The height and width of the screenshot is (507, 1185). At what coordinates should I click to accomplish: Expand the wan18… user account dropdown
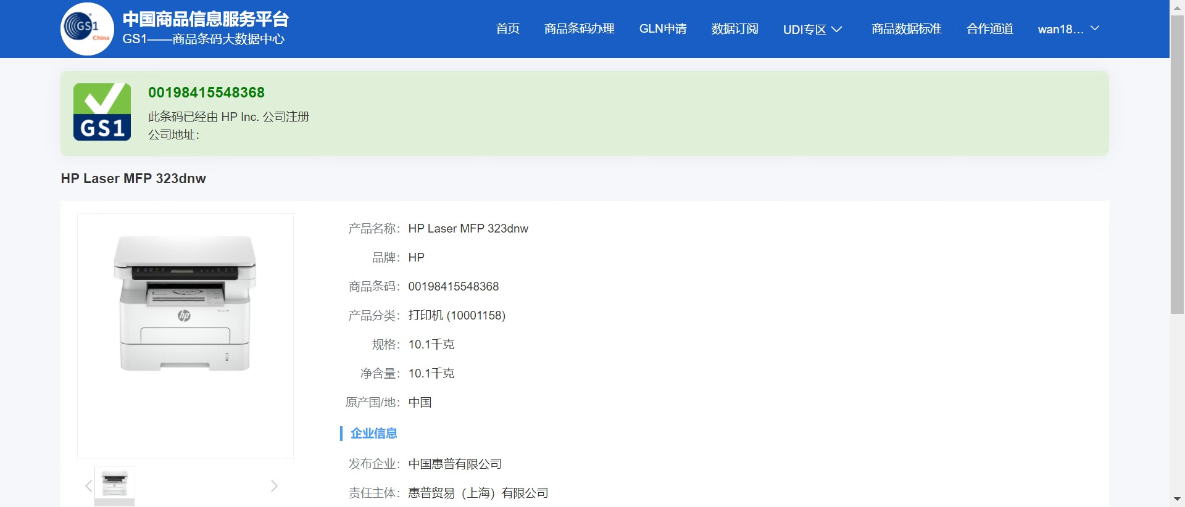click(1068, 29)
